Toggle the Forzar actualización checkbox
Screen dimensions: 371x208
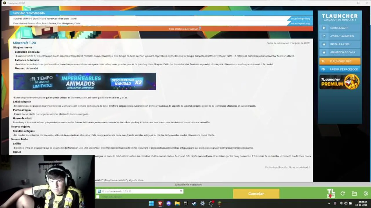98,197
